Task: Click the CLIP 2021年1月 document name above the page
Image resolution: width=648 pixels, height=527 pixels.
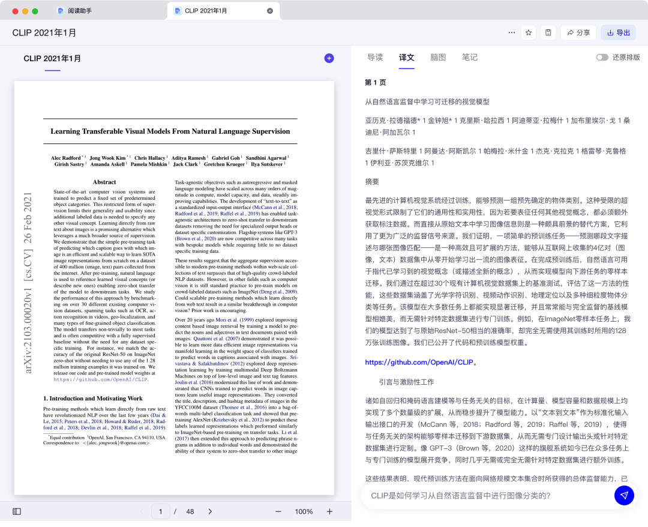Action: click(x=52, y=59)
